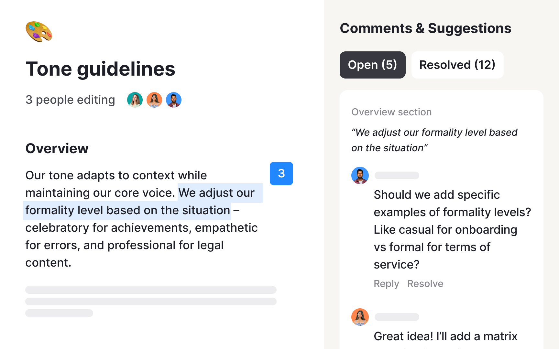Switch to the Open (5) tab
Viewport: 559px width, 349px height.
coord(372,65)
